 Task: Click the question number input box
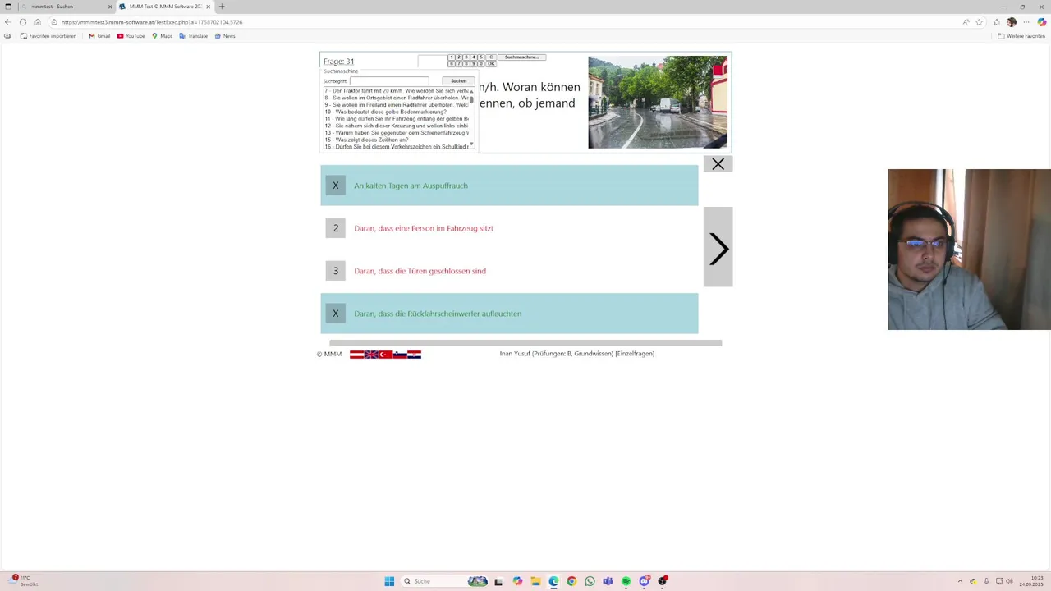point(433,62)
